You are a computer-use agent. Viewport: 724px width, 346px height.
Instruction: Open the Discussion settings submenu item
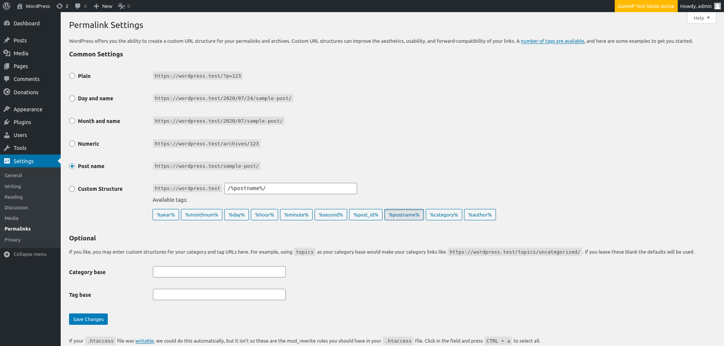tap(16, 207)
